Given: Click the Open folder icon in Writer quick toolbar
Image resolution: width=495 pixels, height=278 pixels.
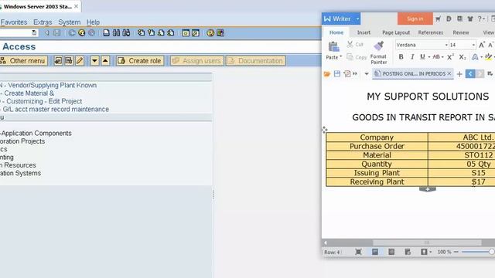Looking at the screenshot, I should (x=327, y=74).
